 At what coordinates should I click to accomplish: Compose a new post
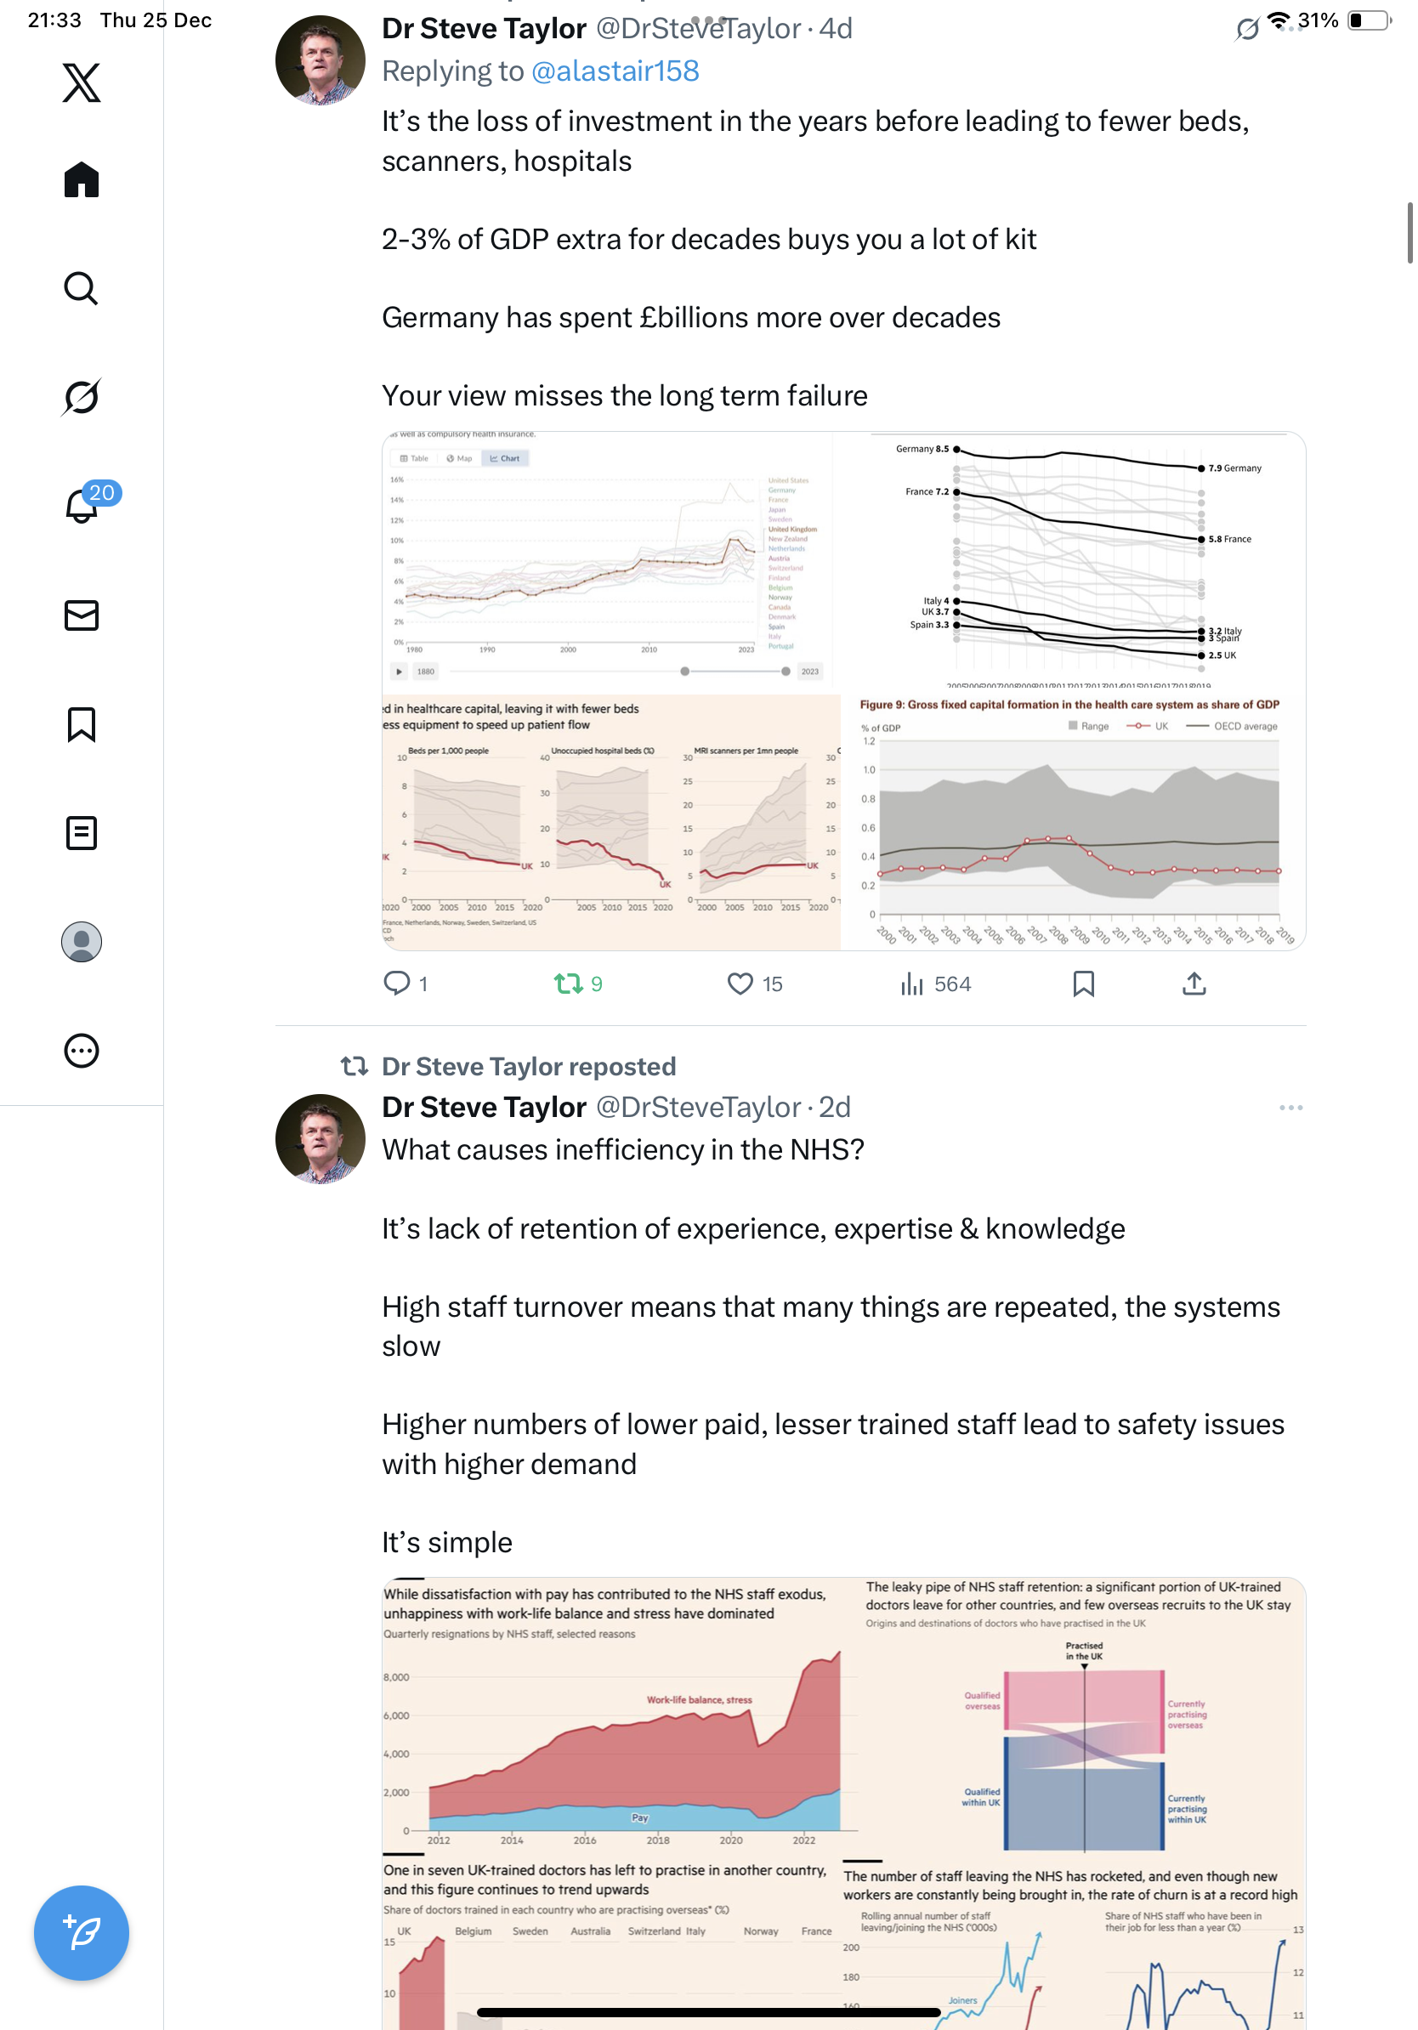(82, 1933)
